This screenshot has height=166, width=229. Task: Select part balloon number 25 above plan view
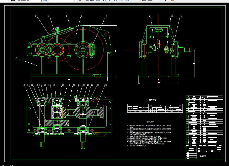coord(98,85)
